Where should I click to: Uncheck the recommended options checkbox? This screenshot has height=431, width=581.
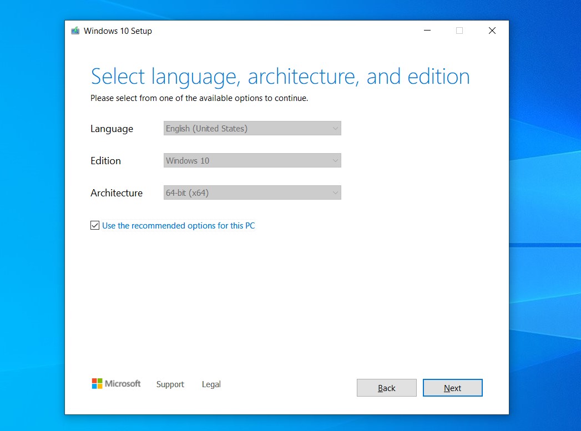click(95, 225)
